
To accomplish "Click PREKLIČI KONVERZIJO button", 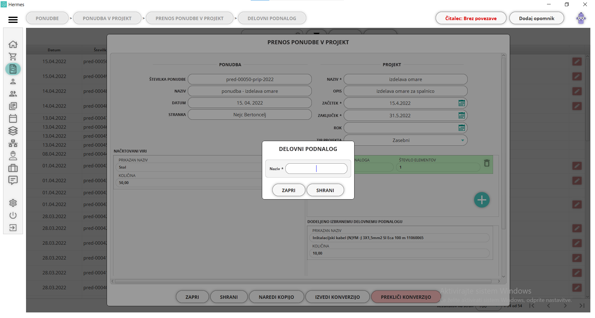I will [x=406, y=297].
